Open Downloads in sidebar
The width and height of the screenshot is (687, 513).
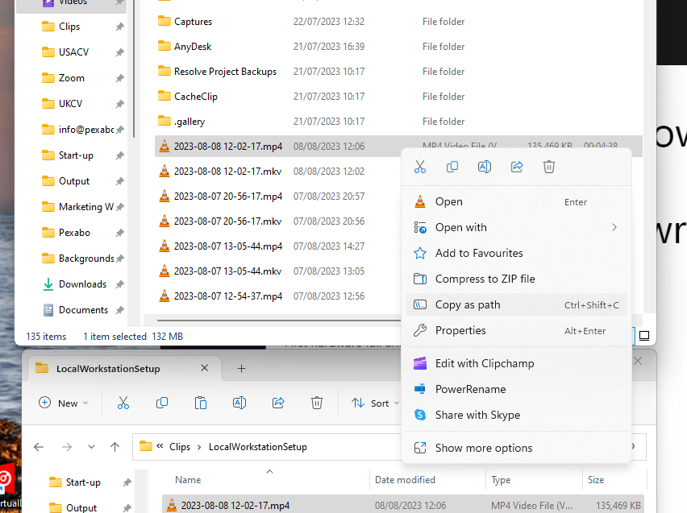tap(83, 284)
